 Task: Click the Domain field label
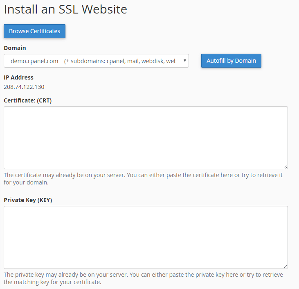(x=15, y=48)
